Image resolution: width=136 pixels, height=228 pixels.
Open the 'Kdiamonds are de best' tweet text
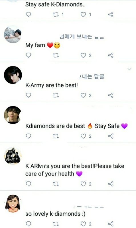[76, 126]
